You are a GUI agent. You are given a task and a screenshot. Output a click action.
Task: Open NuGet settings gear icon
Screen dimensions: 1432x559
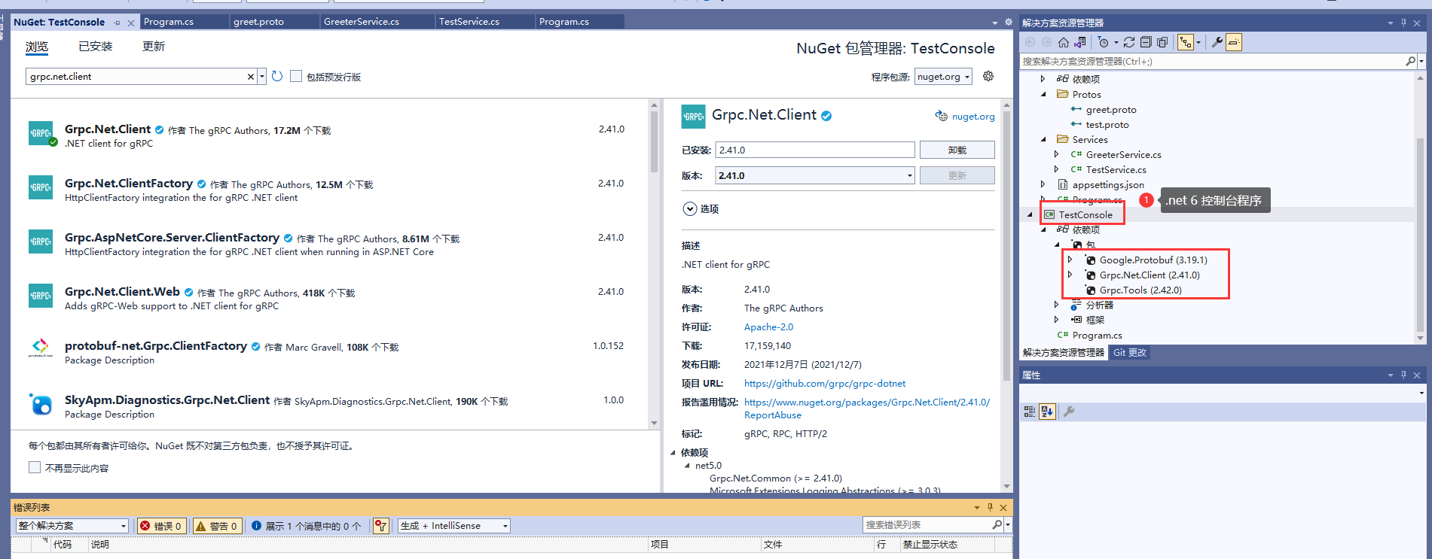(988, 76)
